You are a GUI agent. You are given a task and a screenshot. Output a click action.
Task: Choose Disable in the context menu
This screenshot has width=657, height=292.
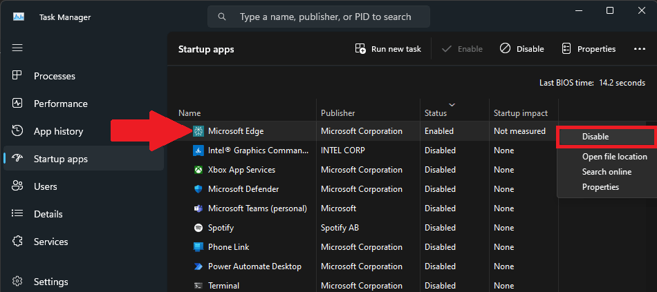click(x=605, y=137)
